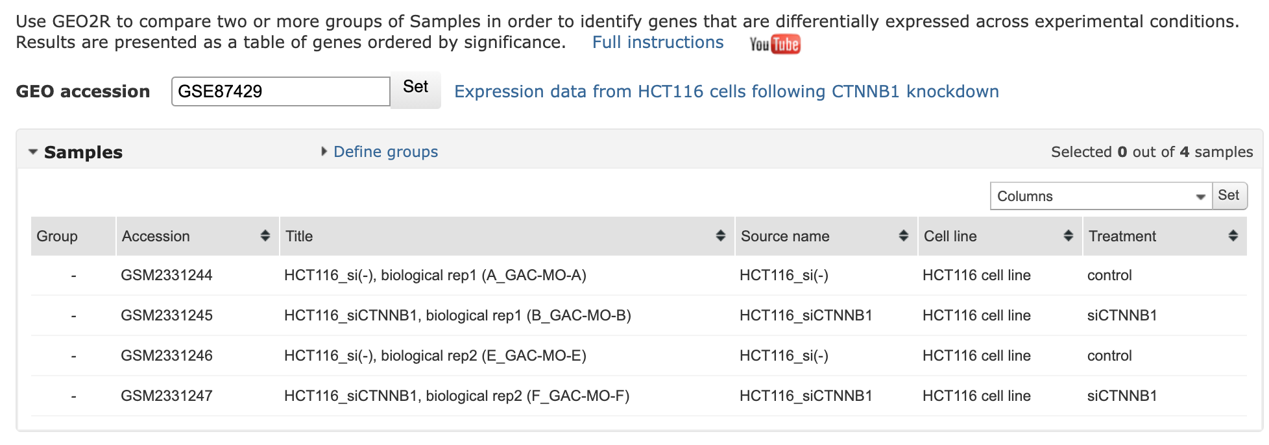Screen dimensions: 1269x445
Task: Click the Group column header
Action: pyautogui.click(x=57, y=236)
